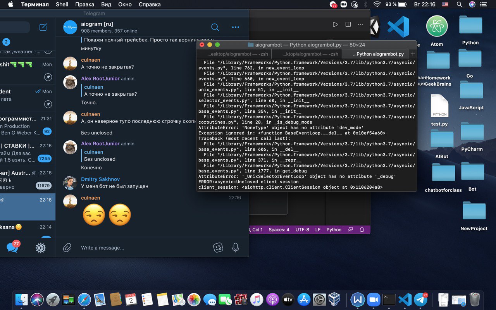
Task: Open Launchpad from the Dock
Action: [53, 300]
